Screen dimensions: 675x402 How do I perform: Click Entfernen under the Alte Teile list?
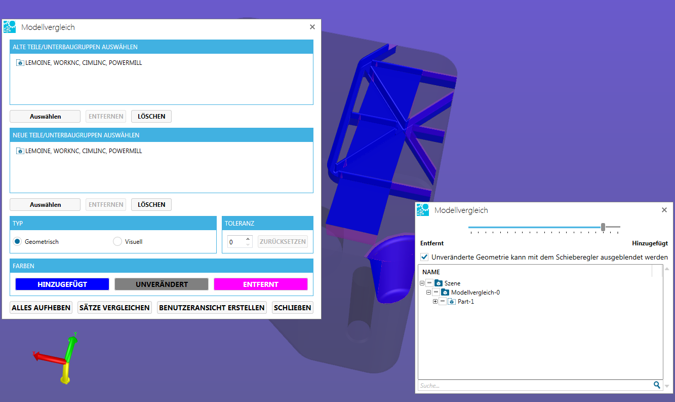tap(106, 117)
